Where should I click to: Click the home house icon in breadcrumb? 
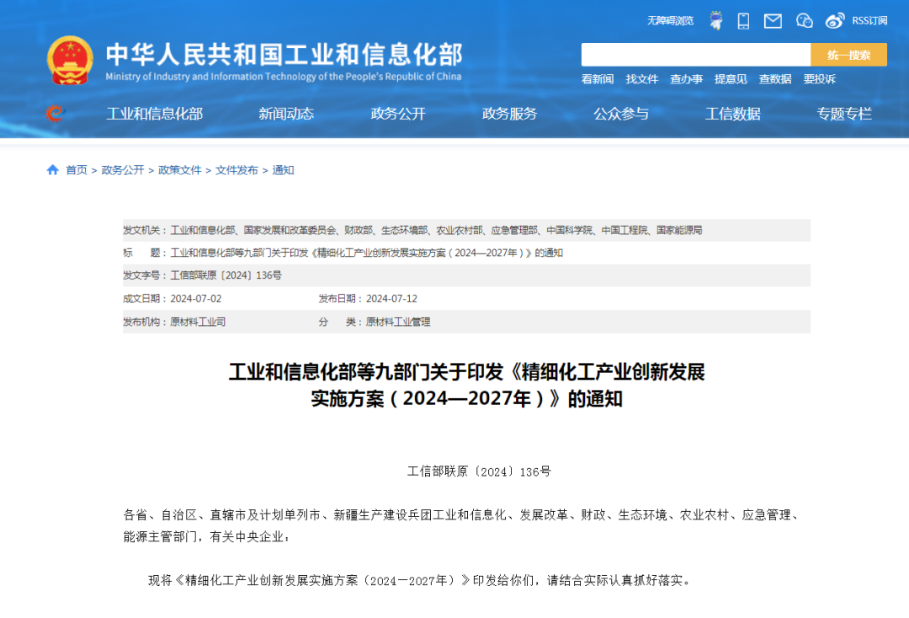point(53,170)
